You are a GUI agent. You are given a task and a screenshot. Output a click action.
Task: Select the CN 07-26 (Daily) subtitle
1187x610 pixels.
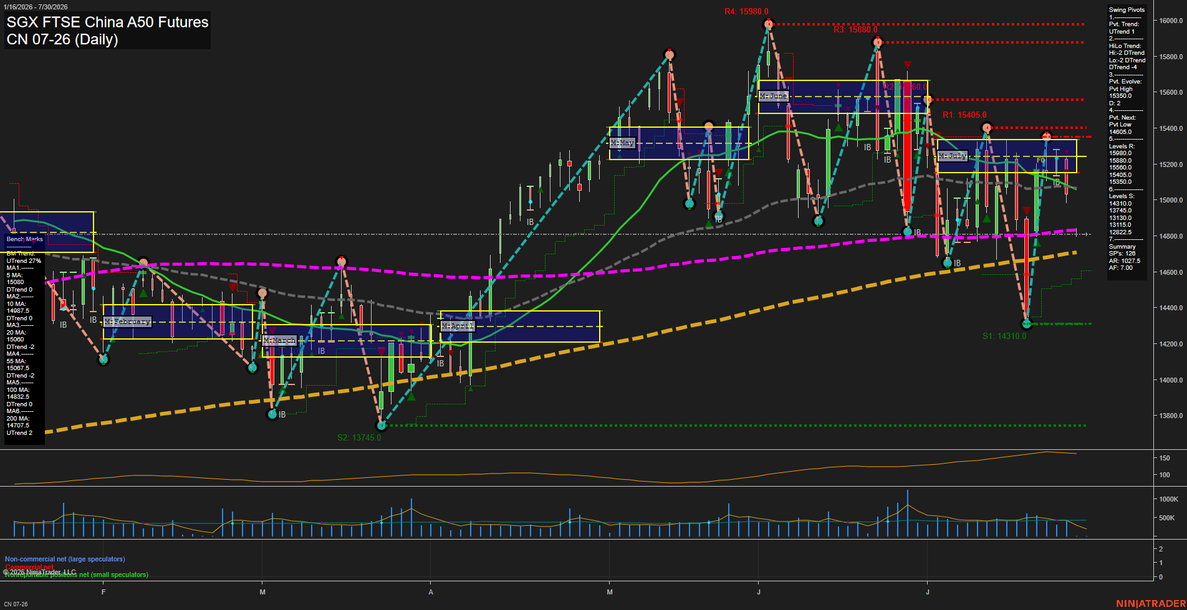(x=62, y=40)
